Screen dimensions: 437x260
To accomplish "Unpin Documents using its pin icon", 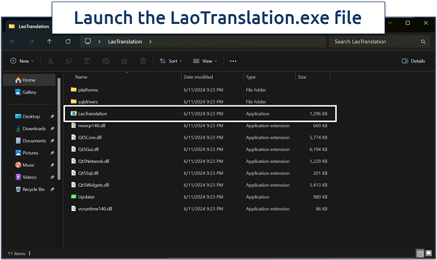I will point(52,141).
